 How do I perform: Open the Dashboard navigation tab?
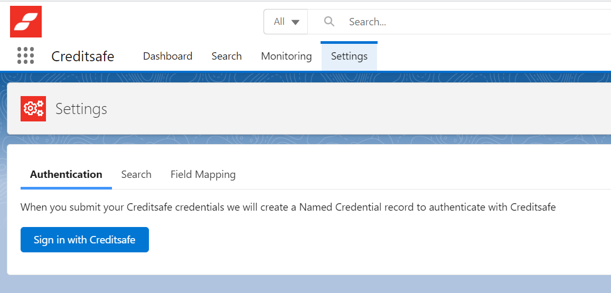167,56
